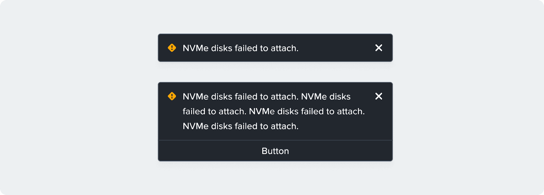This screenshot has height=195, width=544.
Task: Click blank area left of Button label in footer
Action: 209,151
